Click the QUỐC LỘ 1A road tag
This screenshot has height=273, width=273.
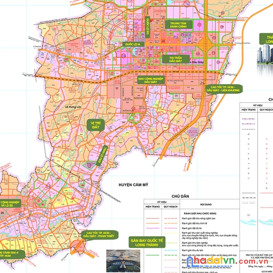pyautogui.click(x=132, y=44)
